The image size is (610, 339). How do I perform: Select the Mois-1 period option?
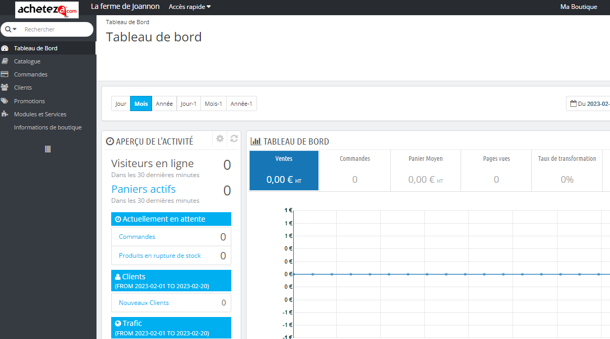coord(213,104)
